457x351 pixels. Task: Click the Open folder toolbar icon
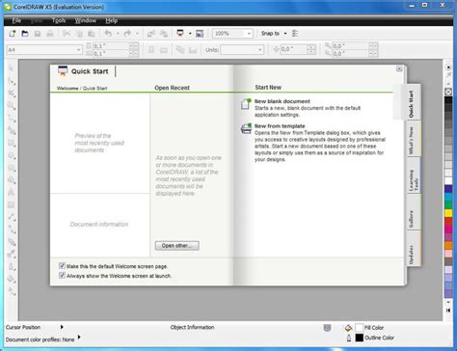(x=25, y=34)
